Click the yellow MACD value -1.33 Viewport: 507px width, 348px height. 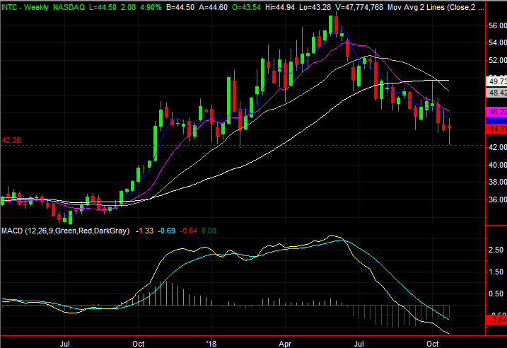click(x=144, y=231)
